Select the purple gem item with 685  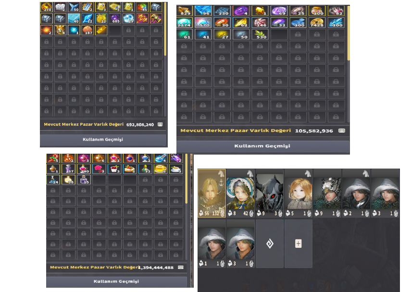[115, 19]
